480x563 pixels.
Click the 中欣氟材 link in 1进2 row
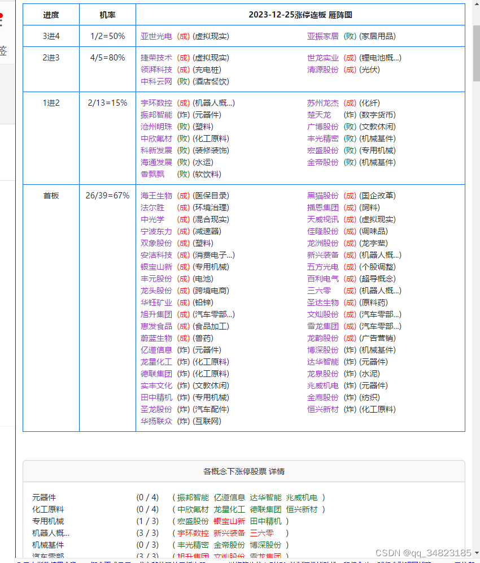(156, 138)
